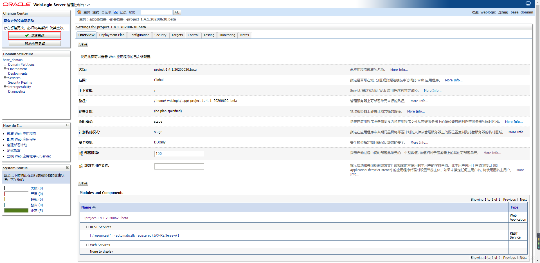Click view changes and restarts link
540x263 pixels.
[19, 21]
